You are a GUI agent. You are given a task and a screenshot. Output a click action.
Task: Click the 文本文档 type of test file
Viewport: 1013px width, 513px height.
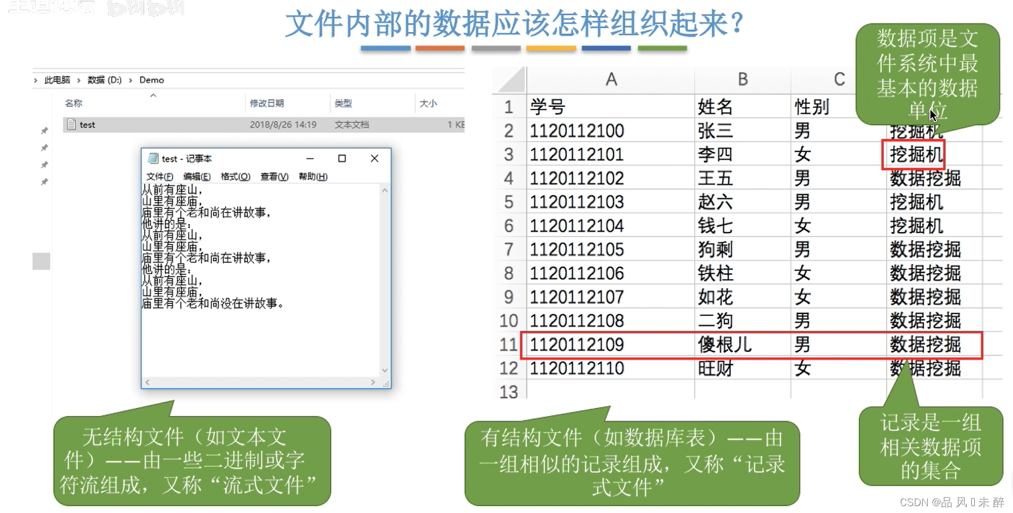click(351, 125)
